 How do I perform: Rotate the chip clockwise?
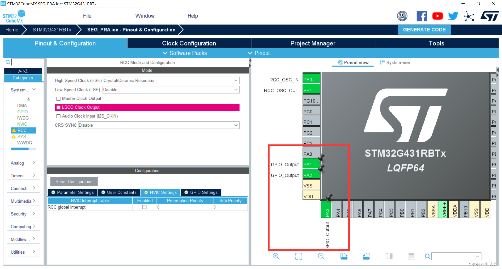tap(344, 256)
